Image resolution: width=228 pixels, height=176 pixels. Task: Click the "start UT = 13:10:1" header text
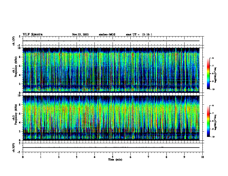pos(139,35)
